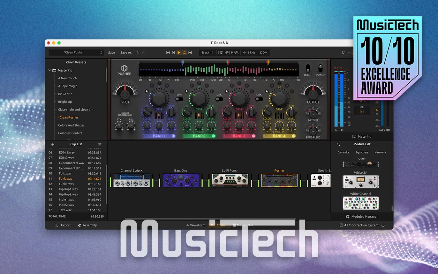Screen dimensions: 438x274
Task: Switch to the Waveform view tab
Action: [196, 225]
